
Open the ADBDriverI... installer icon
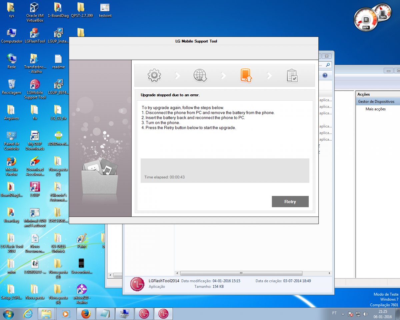(58, 138)
